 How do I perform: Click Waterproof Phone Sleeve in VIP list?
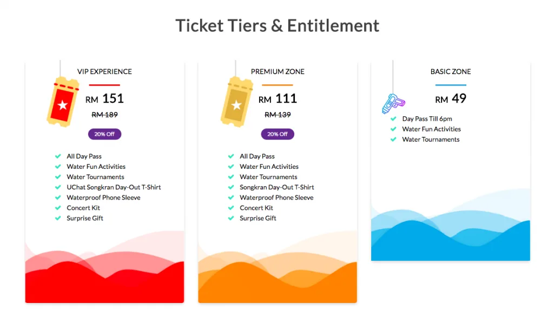click(x=103, y=197)
